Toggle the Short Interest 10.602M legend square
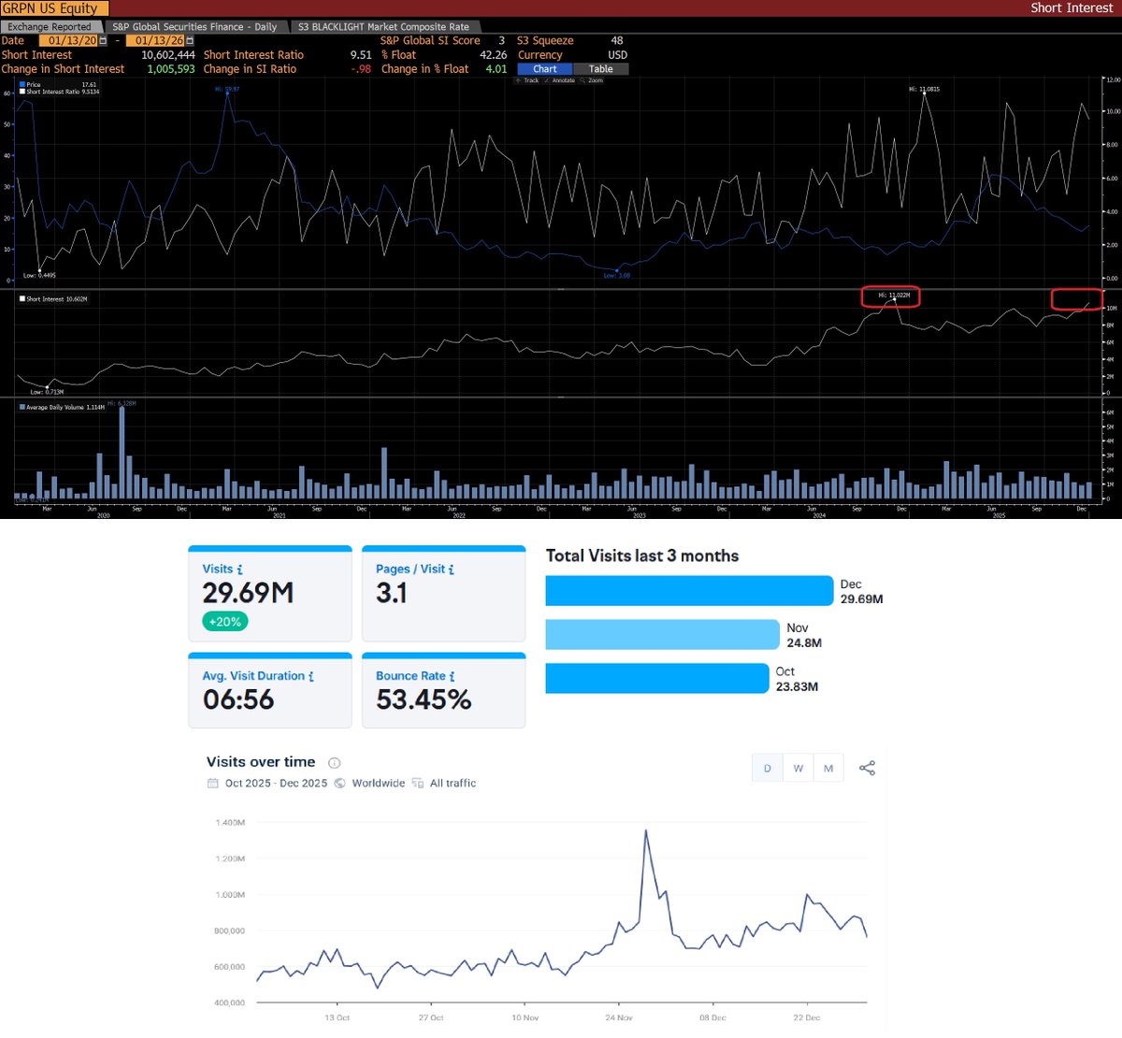The image size is (1122, 1038). [22, 299]
